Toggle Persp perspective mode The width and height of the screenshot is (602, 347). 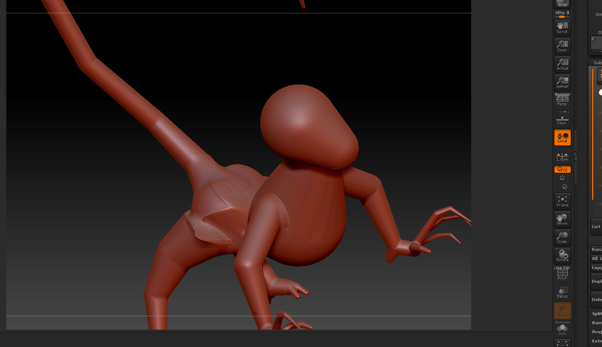pyautogui.click(x=563, y=100)
